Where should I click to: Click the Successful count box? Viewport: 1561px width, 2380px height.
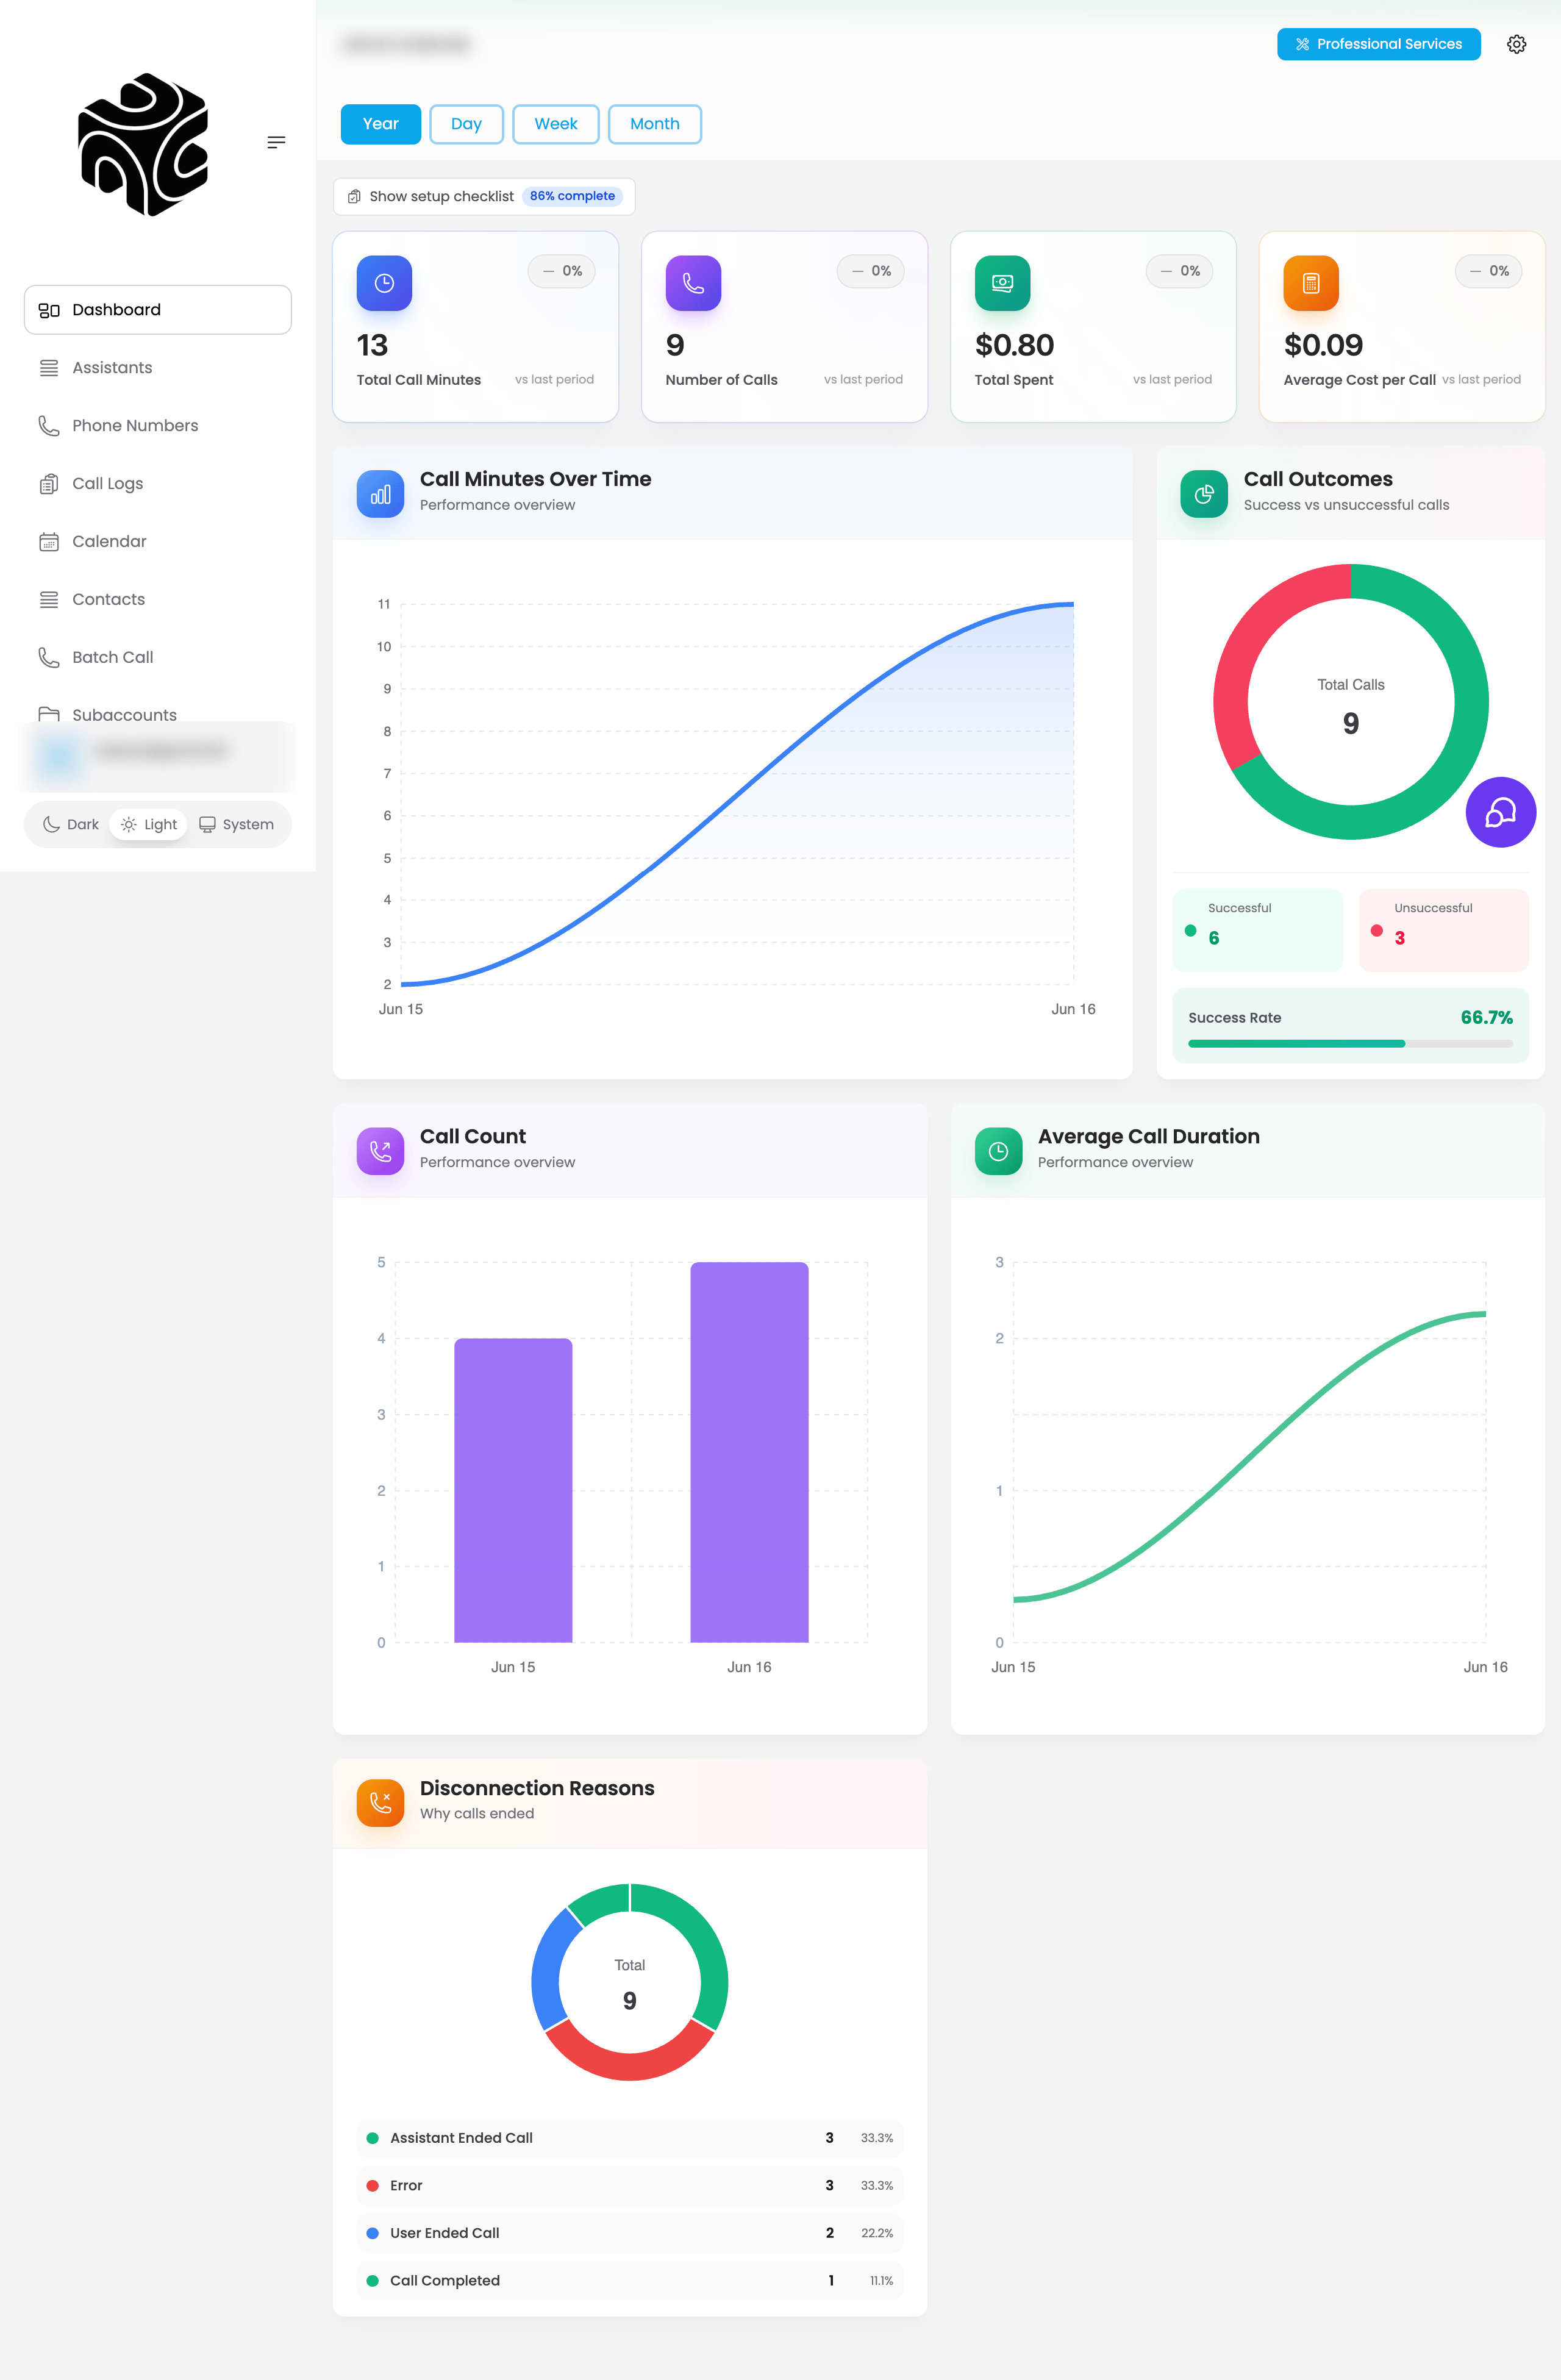1257,930
